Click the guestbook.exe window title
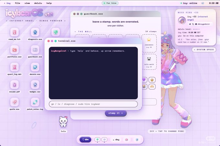 [93, 14]
